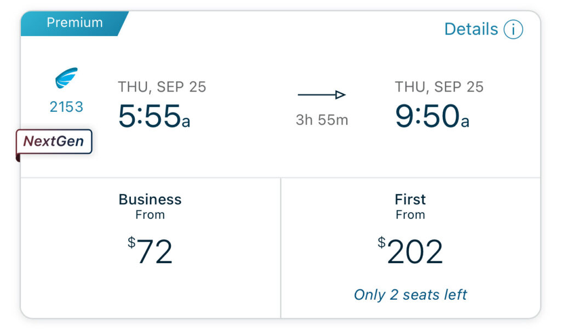Select the Business fare from $72

coord(150,248)
